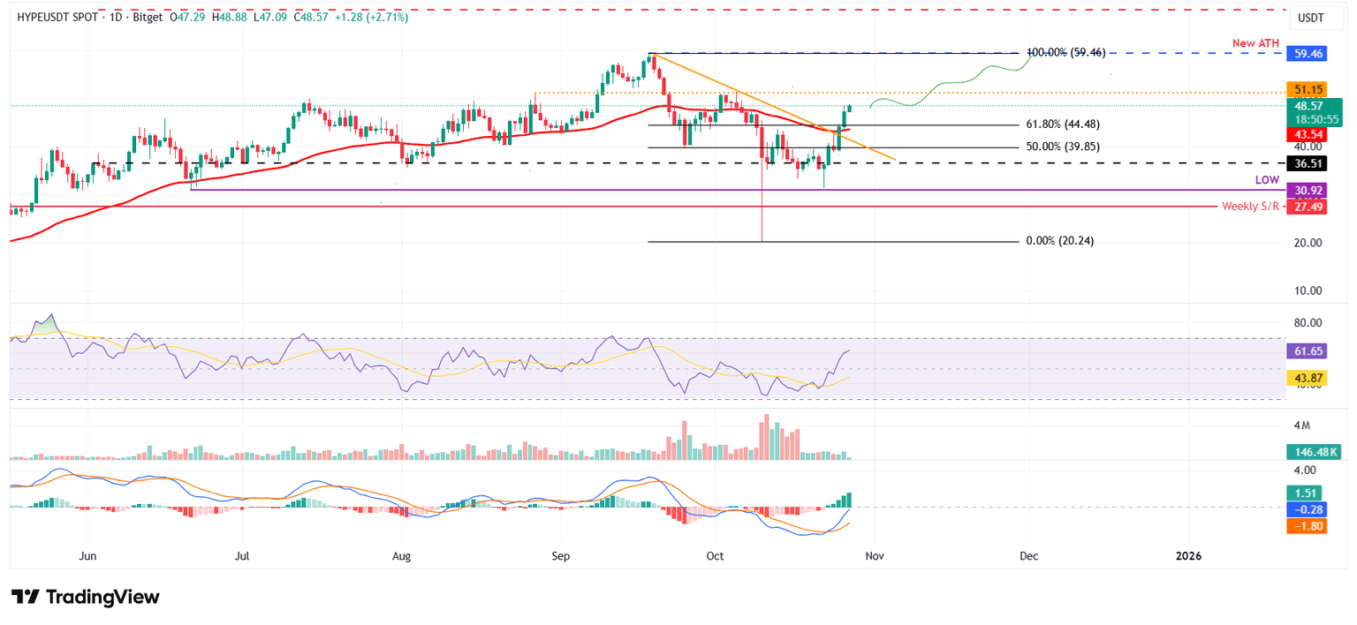Click the New ATH label
Viewport: 1357px width, 625px height.
(x=1255, y=43)
